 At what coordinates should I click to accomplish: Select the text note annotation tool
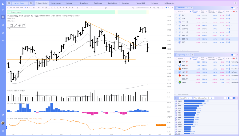click(x=23, y=25)
